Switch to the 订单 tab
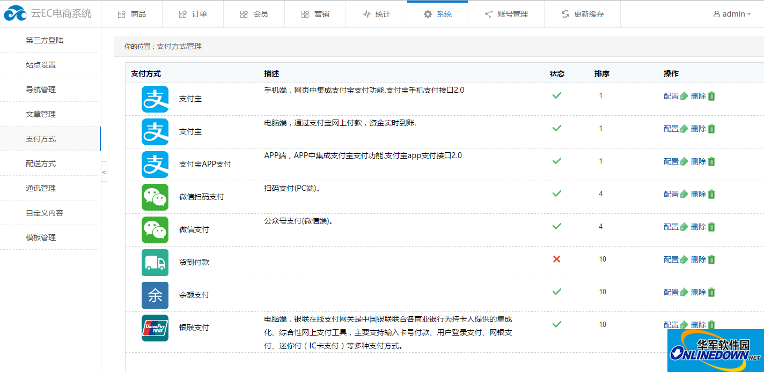 193,14
